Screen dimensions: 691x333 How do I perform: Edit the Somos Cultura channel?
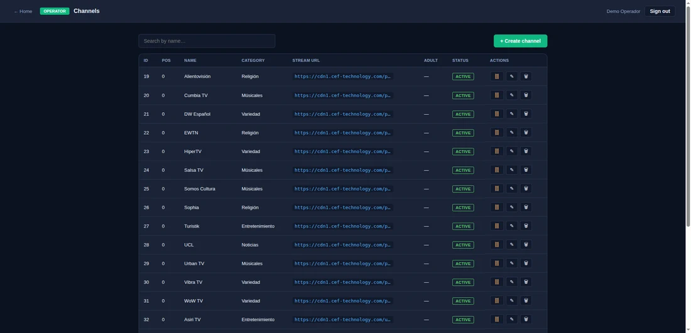click(x=511, y=188)
